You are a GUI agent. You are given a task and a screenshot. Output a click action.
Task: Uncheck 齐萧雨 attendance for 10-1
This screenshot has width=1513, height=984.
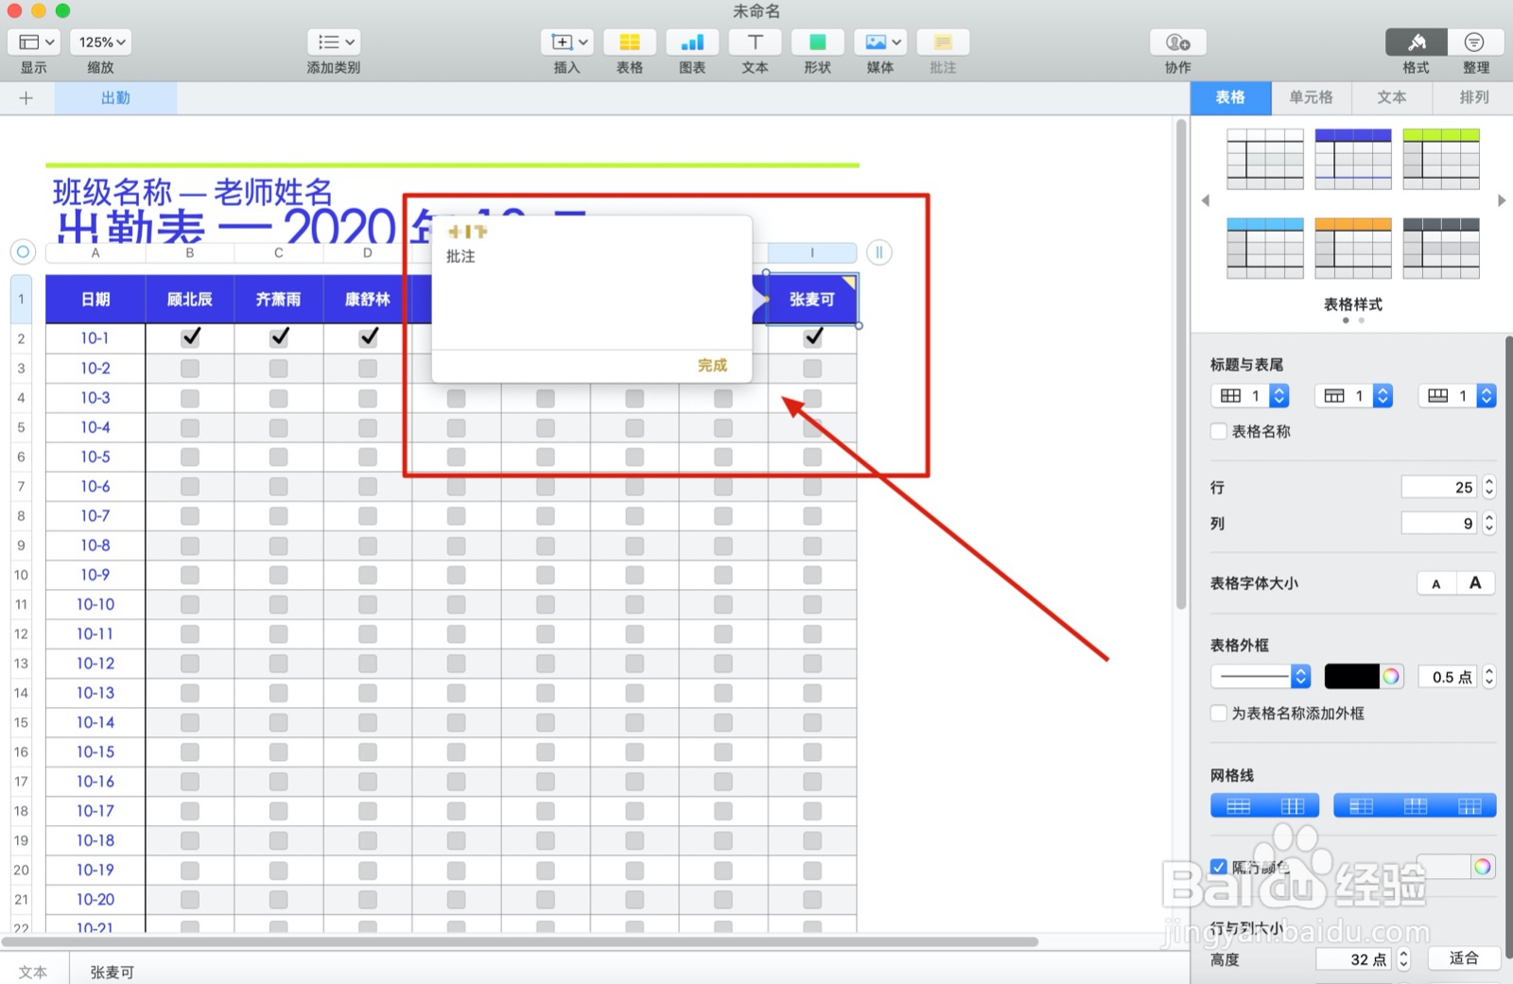[279, 337]
